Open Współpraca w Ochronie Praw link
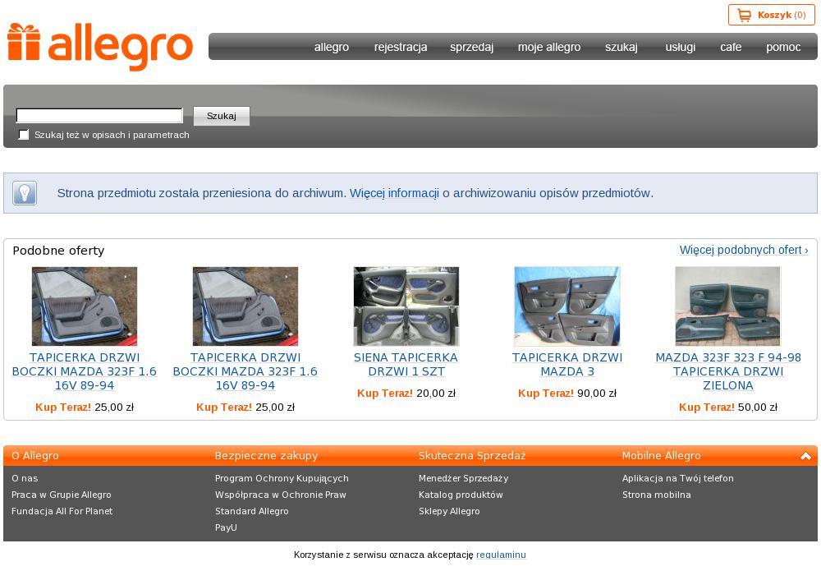This screenshot has width=821, height=571. click(281, 495)
